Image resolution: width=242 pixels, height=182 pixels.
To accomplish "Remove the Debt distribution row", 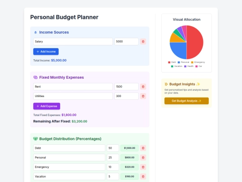I will 143,148.
